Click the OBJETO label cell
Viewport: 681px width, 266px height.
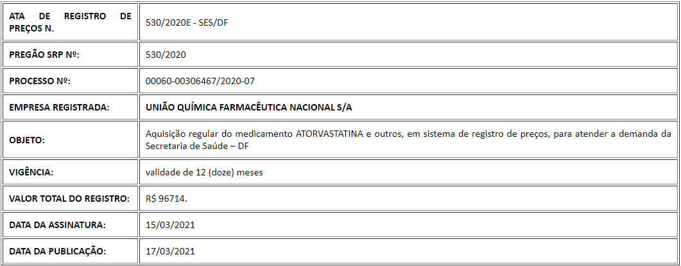click(71, 140)
